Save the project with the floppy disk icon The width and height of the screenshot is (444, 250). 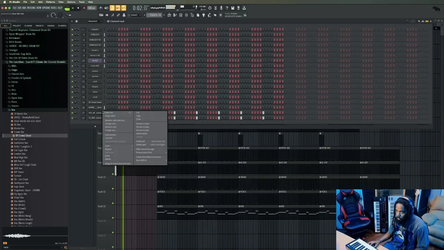point(233,8)
